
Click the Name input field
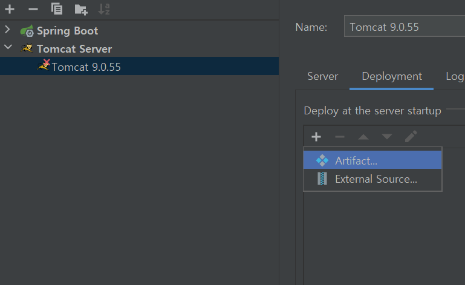click(405, 27)
